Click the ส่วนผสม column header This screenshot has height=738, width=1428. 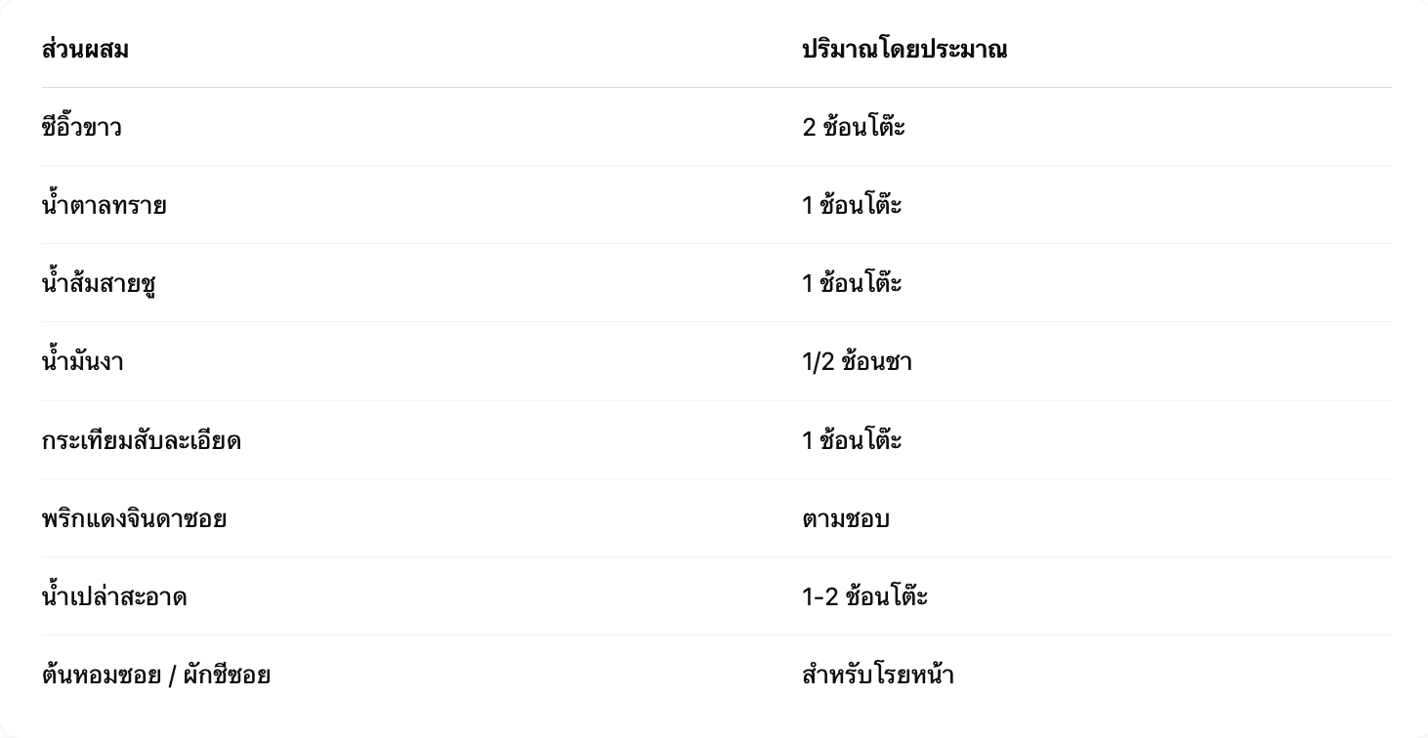pos(85,50)
